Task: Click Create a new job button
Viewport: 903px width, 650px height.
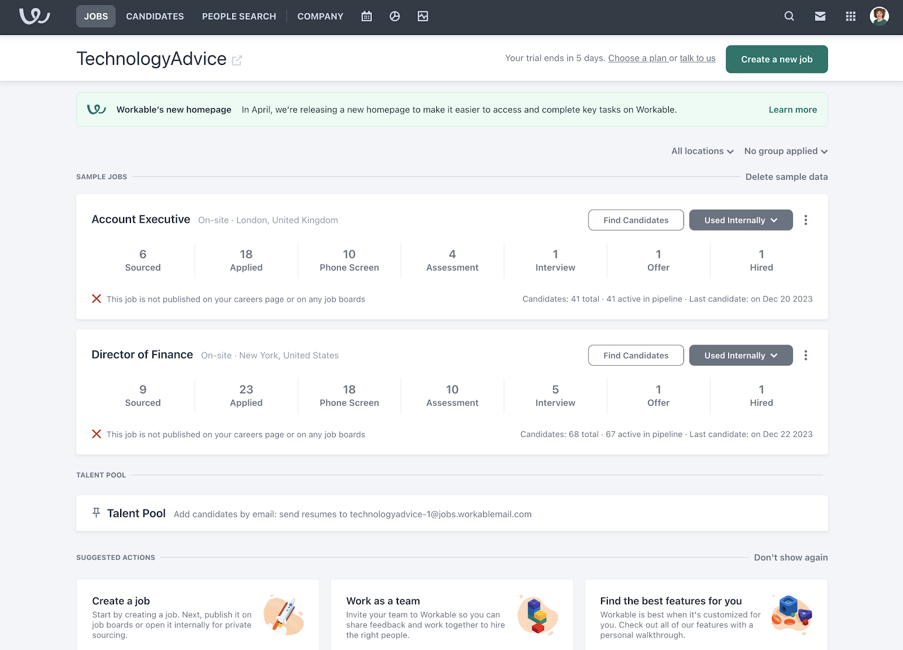Action: click(777, 59)
